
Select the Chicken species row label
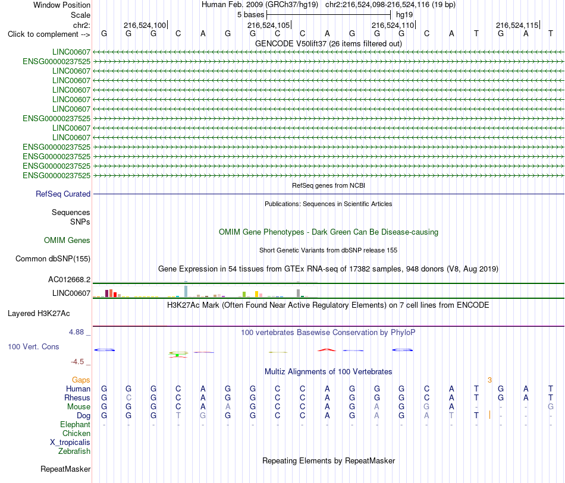coord(76,433)
